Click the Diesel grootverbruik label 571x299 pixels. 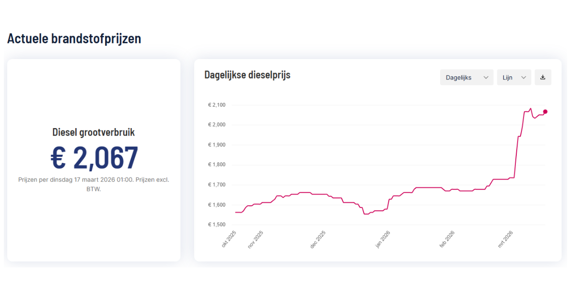click(x=94, y=132)
